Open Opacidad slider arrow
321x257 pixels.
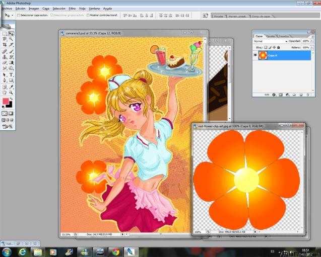(x=312, y=41)
